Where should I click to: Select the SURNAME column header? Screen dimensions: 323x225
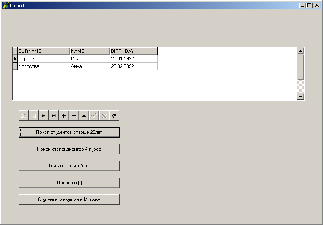(44, 51)
